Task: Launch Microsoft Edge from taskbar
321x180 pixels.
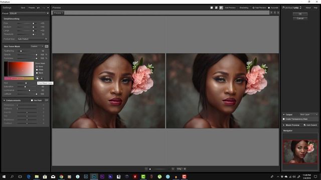Action: click(29, 176)
